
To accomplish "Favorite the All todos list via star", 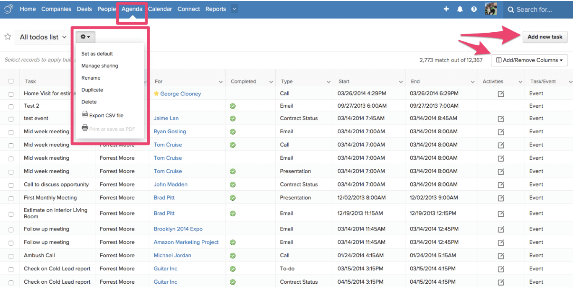I will pos(7,37).
